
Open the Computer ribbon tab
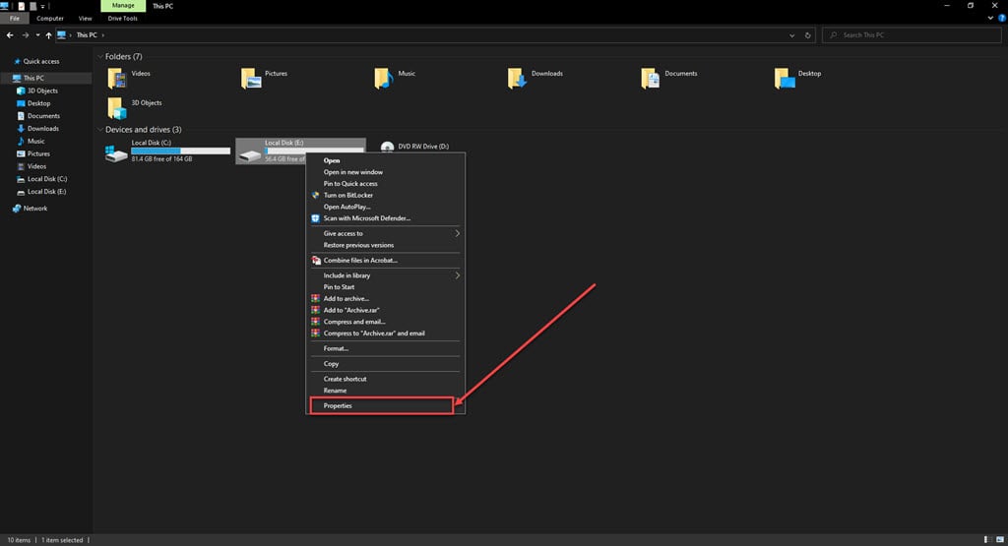pos(50,19)
